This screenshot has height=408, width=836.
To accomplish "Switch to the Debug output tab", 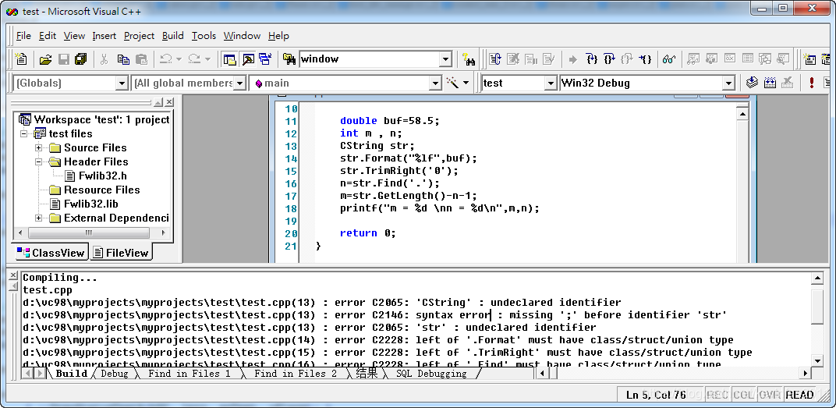I will (x=114, y=374).
